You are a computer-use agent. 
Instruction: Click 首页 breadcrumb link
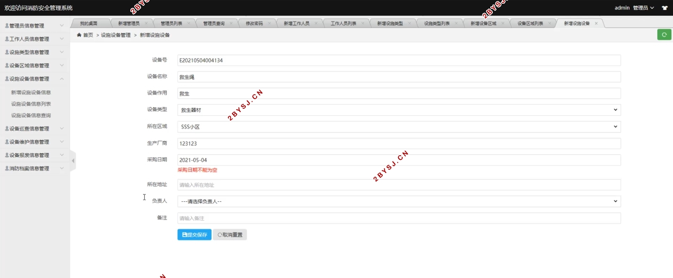pos(88,35)
